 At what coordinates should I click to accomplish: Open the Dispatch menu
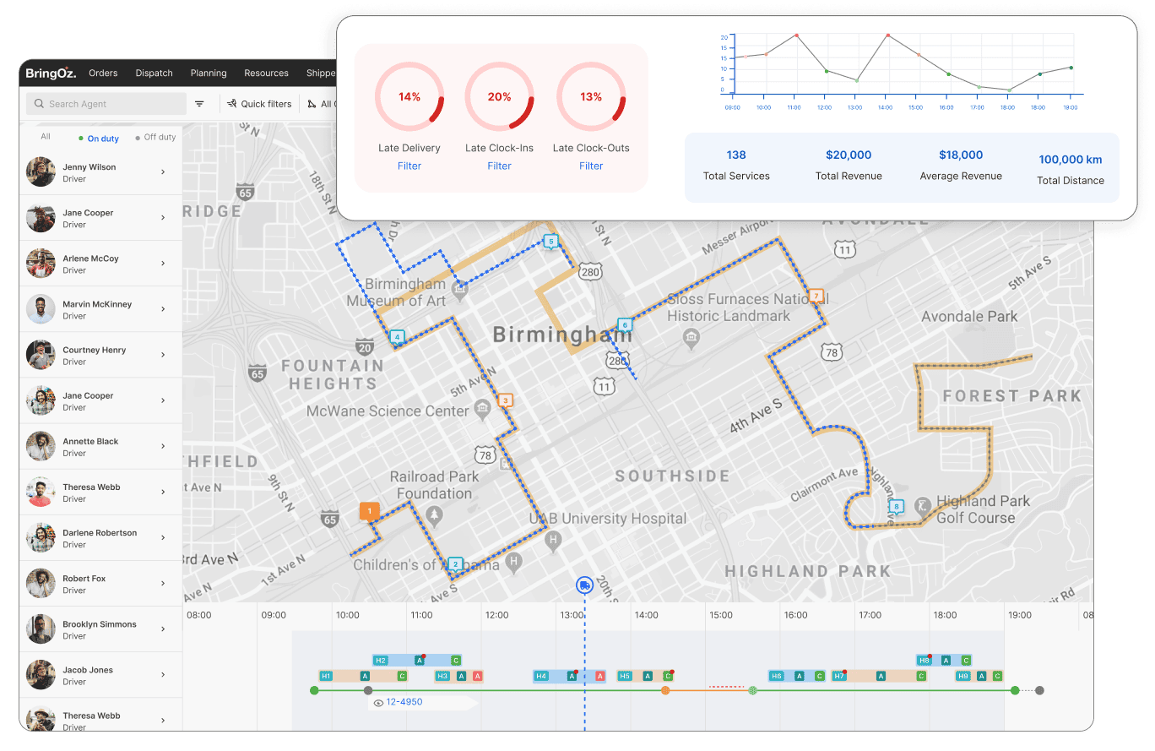[x=155, y=73]
